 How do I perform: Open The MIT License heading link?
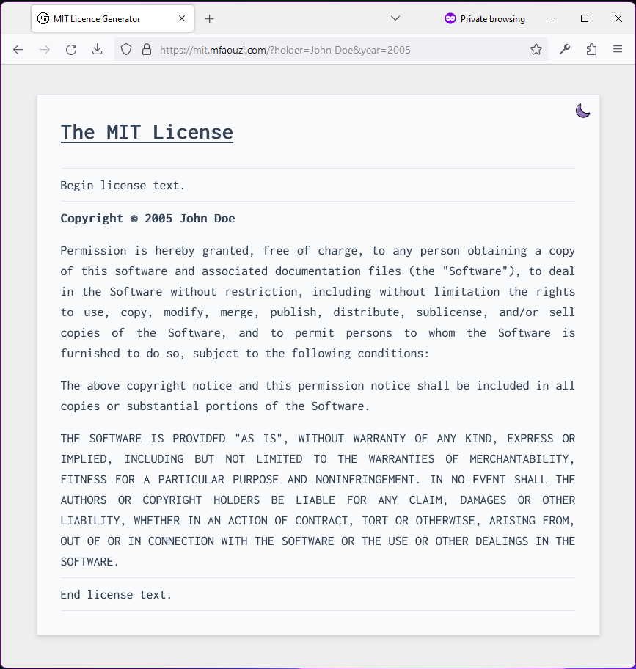click(x=147, y=132)
